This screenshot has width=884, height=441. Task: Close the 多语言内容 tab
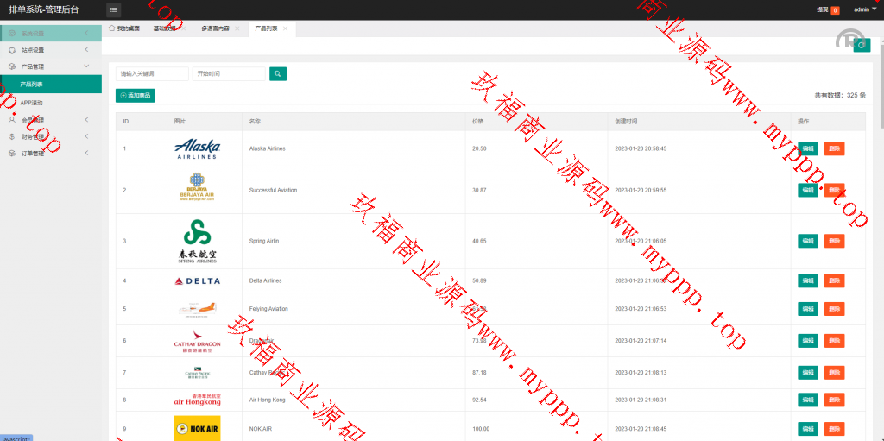[x=237, y=28]
